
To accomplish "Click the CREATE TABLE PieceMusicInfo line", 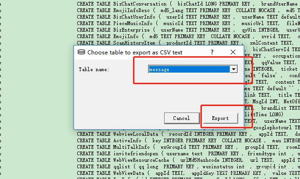I will pyautogui.click(x=188, y=23).
